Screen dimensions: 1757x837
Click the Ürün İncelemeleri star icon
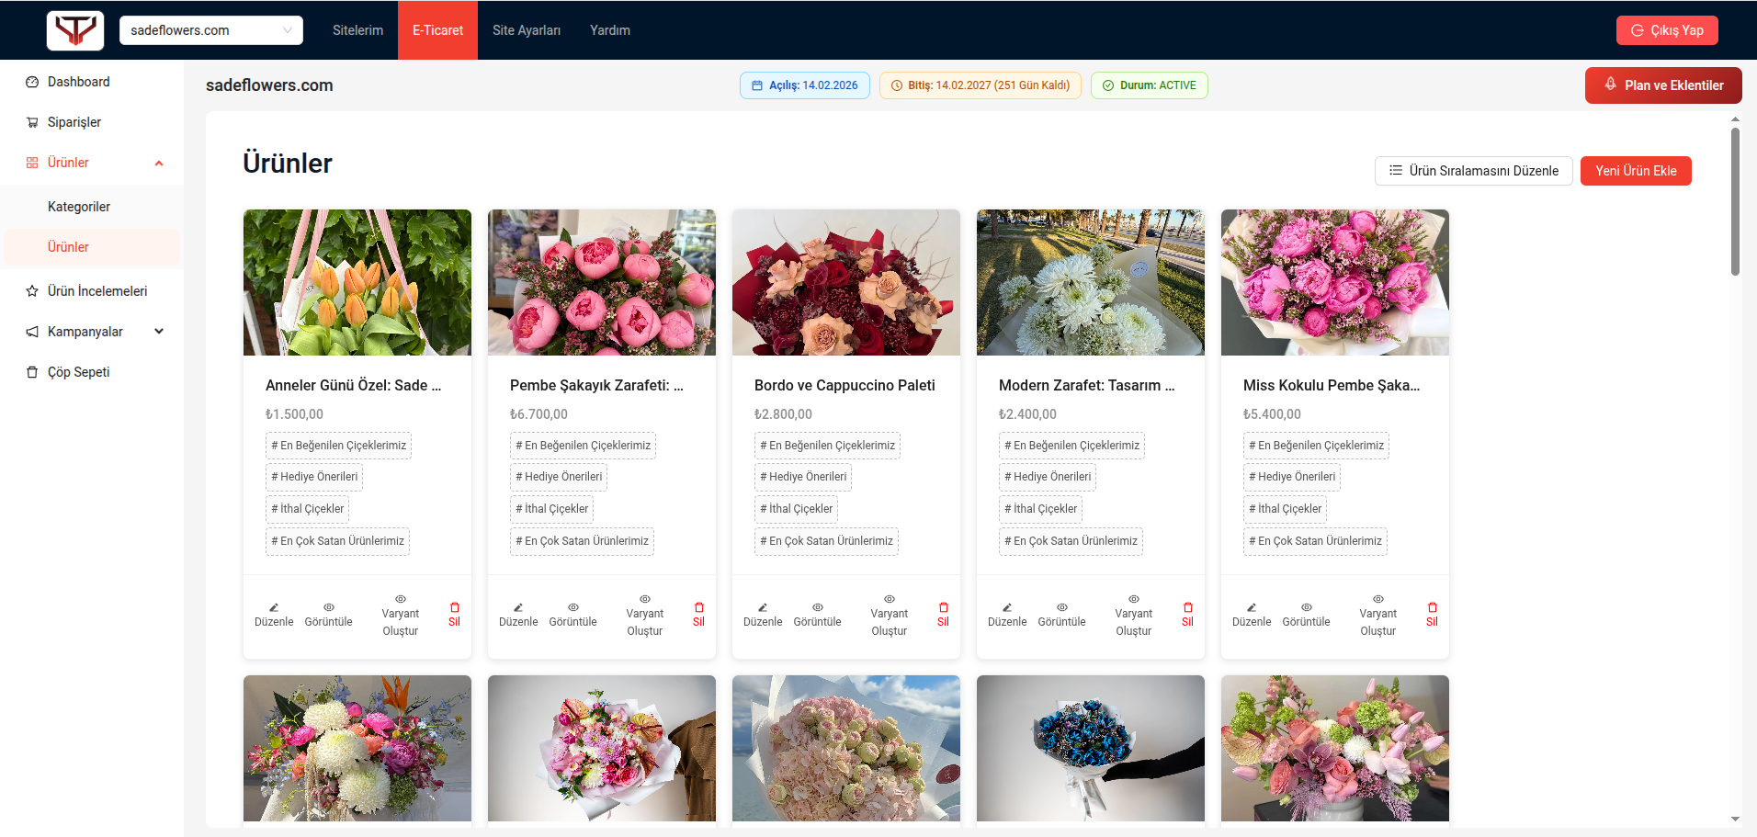click(32, 291)
